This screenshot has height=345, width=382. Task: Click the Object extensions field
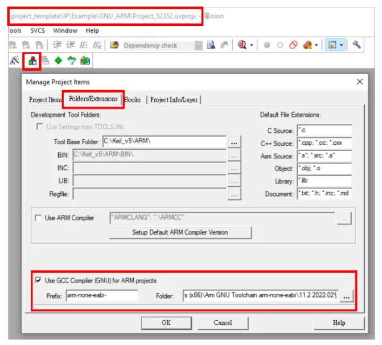pos(324,168)
